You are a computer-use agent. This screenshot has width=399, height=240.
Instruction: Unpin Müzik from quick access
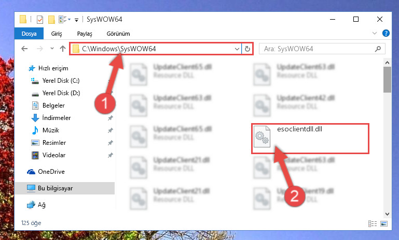point(110,130)
